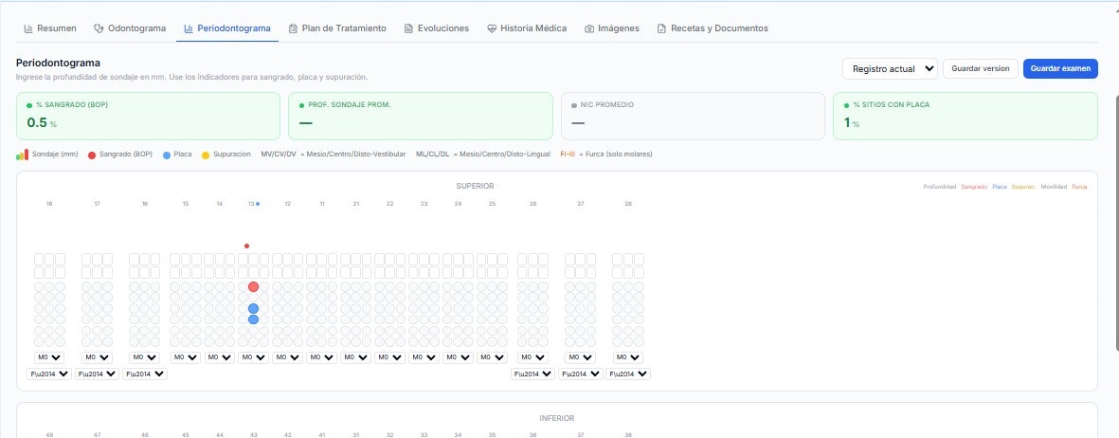Click the small red dot above tooth 13's boxes
This screenshot has width=1119, height=438.
pos(247,246)
